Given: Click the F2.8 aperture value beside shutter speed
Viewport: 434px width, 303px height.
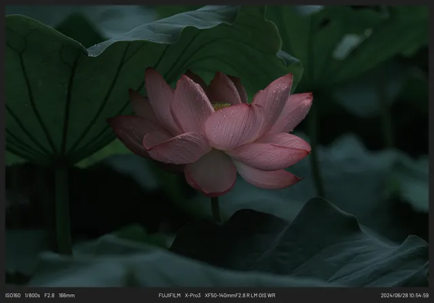Looking at the screenshot, I should coord(50,296).
